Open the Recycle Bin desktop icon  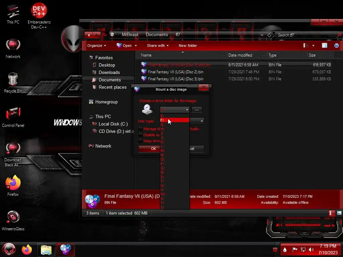coord(13,83)
